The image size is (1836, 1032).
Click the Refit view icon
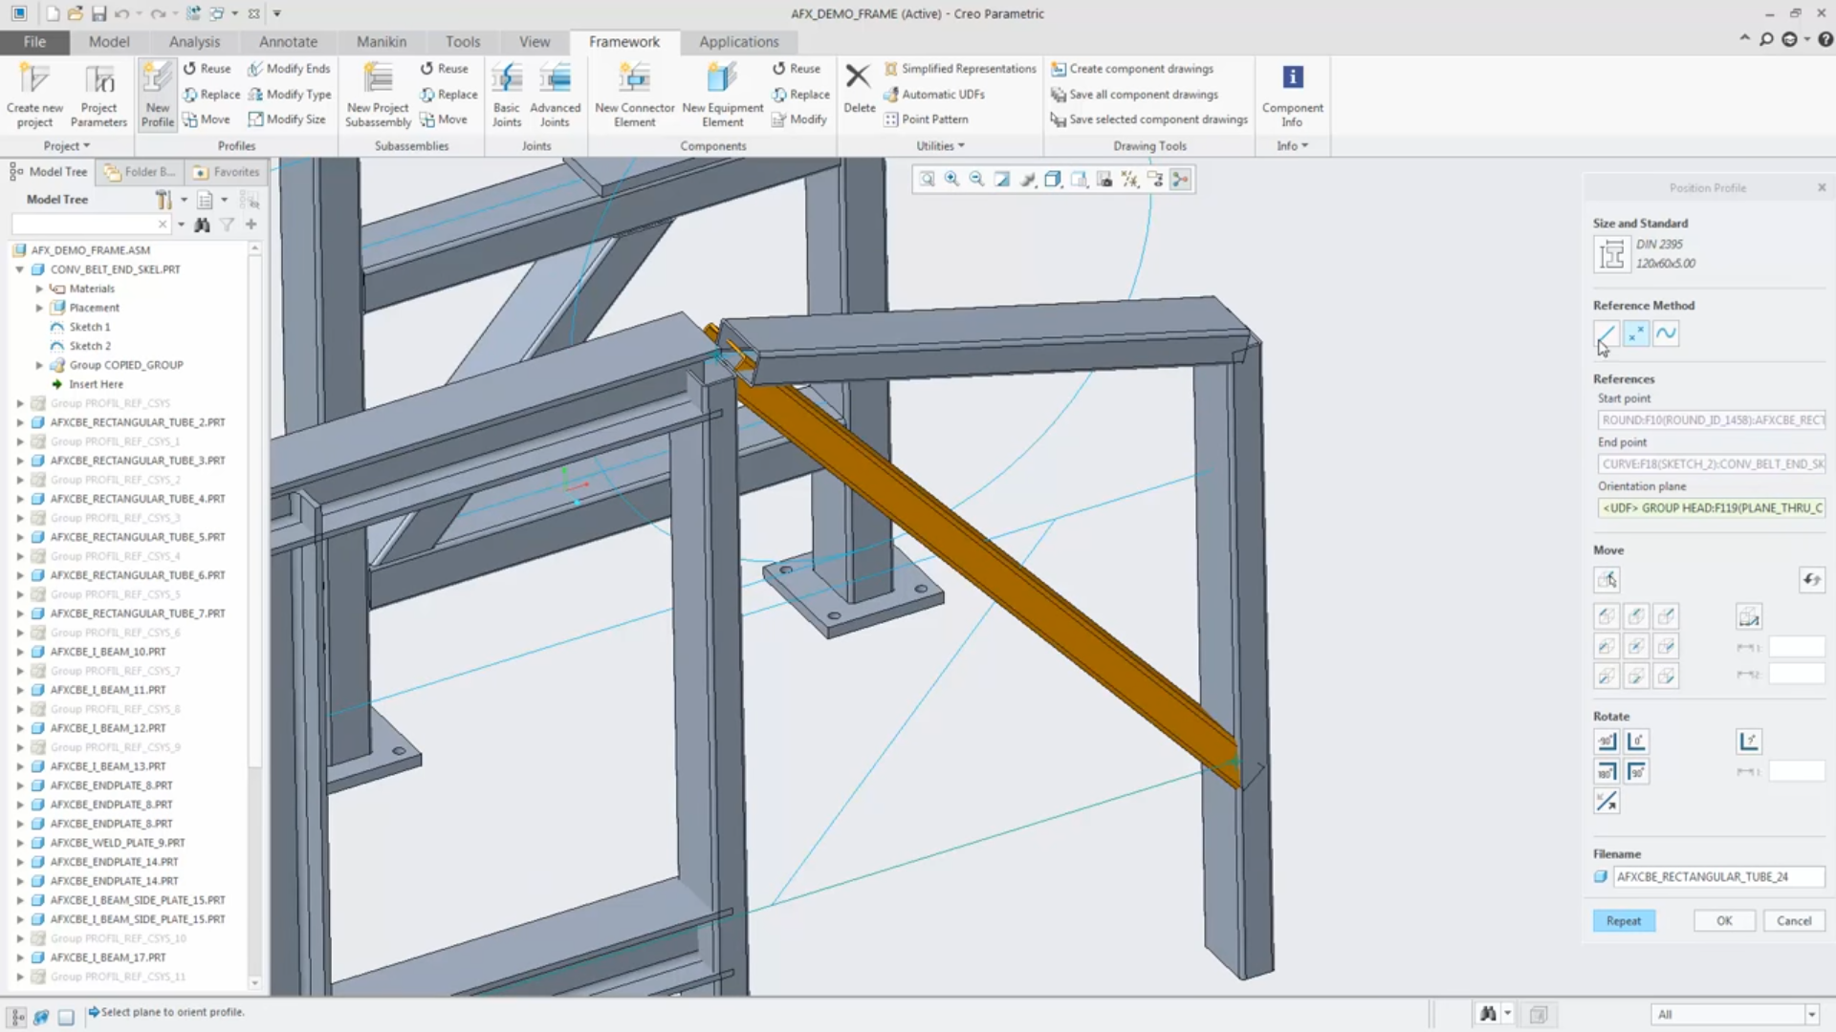pos(927,180)
